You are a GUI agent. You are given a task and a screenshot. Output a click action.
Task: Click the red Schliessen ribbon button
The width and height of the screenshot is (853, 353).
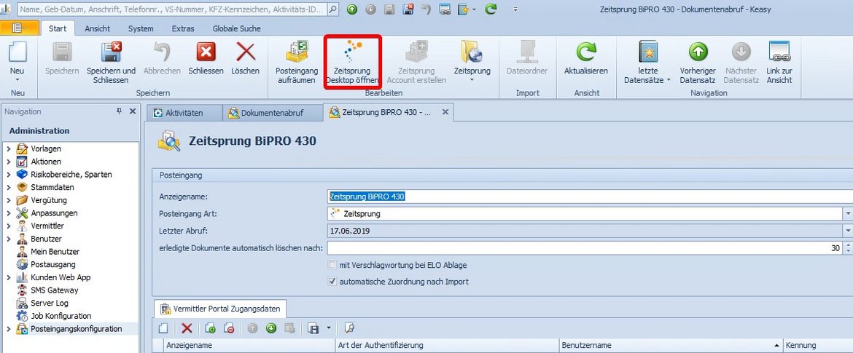pos(206,52)
